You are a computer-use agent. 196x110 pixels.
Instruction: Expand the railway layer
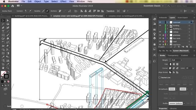[x=167, y=32]
